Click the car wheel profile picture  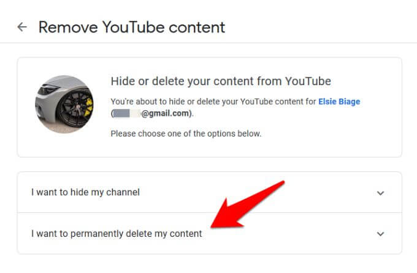(64, 104)
